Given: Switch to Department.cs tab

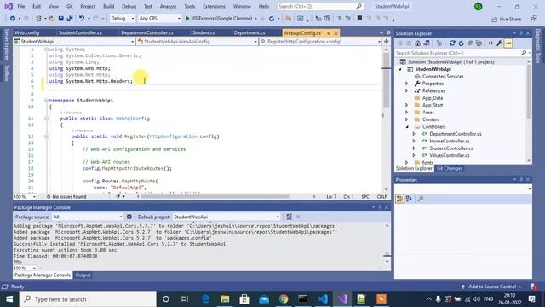Looking at the screenshot, I should pyautogui.click(x=250, y=32).
